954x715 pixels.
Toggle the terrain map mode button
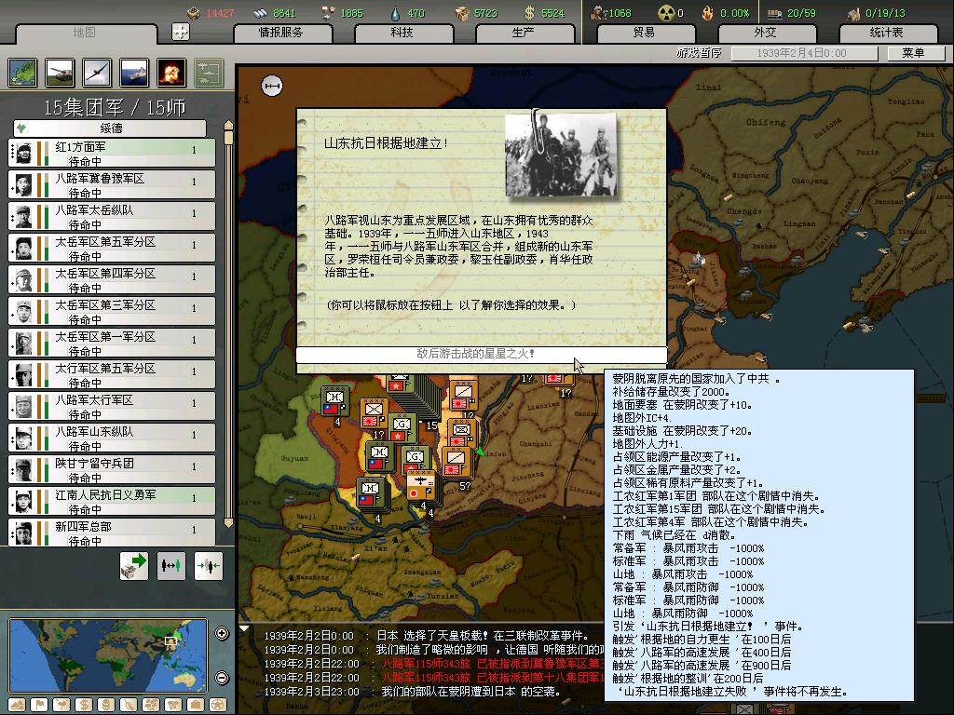click(19, 704)
